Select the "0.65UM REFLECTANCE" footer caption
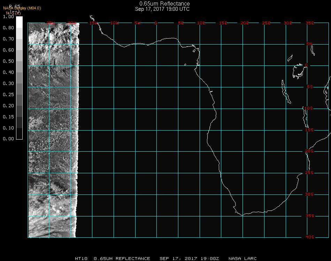Image resolution: width=331 pixels, height=261 pixels. point(122,259)
